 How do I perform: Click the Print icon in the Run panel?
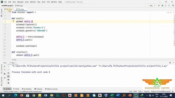pos(8,80)
